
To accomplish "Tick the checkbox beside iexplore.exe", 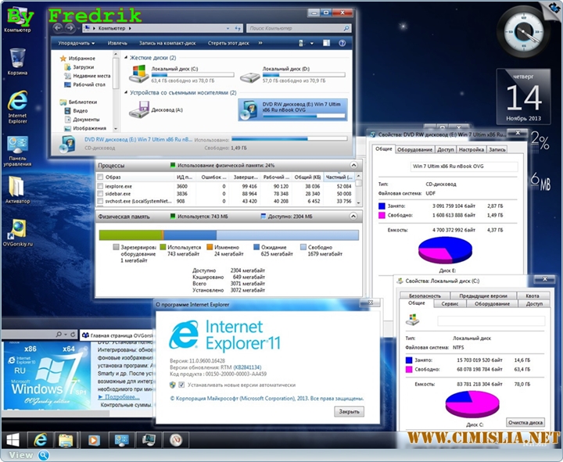I will (x=99, y=187).
